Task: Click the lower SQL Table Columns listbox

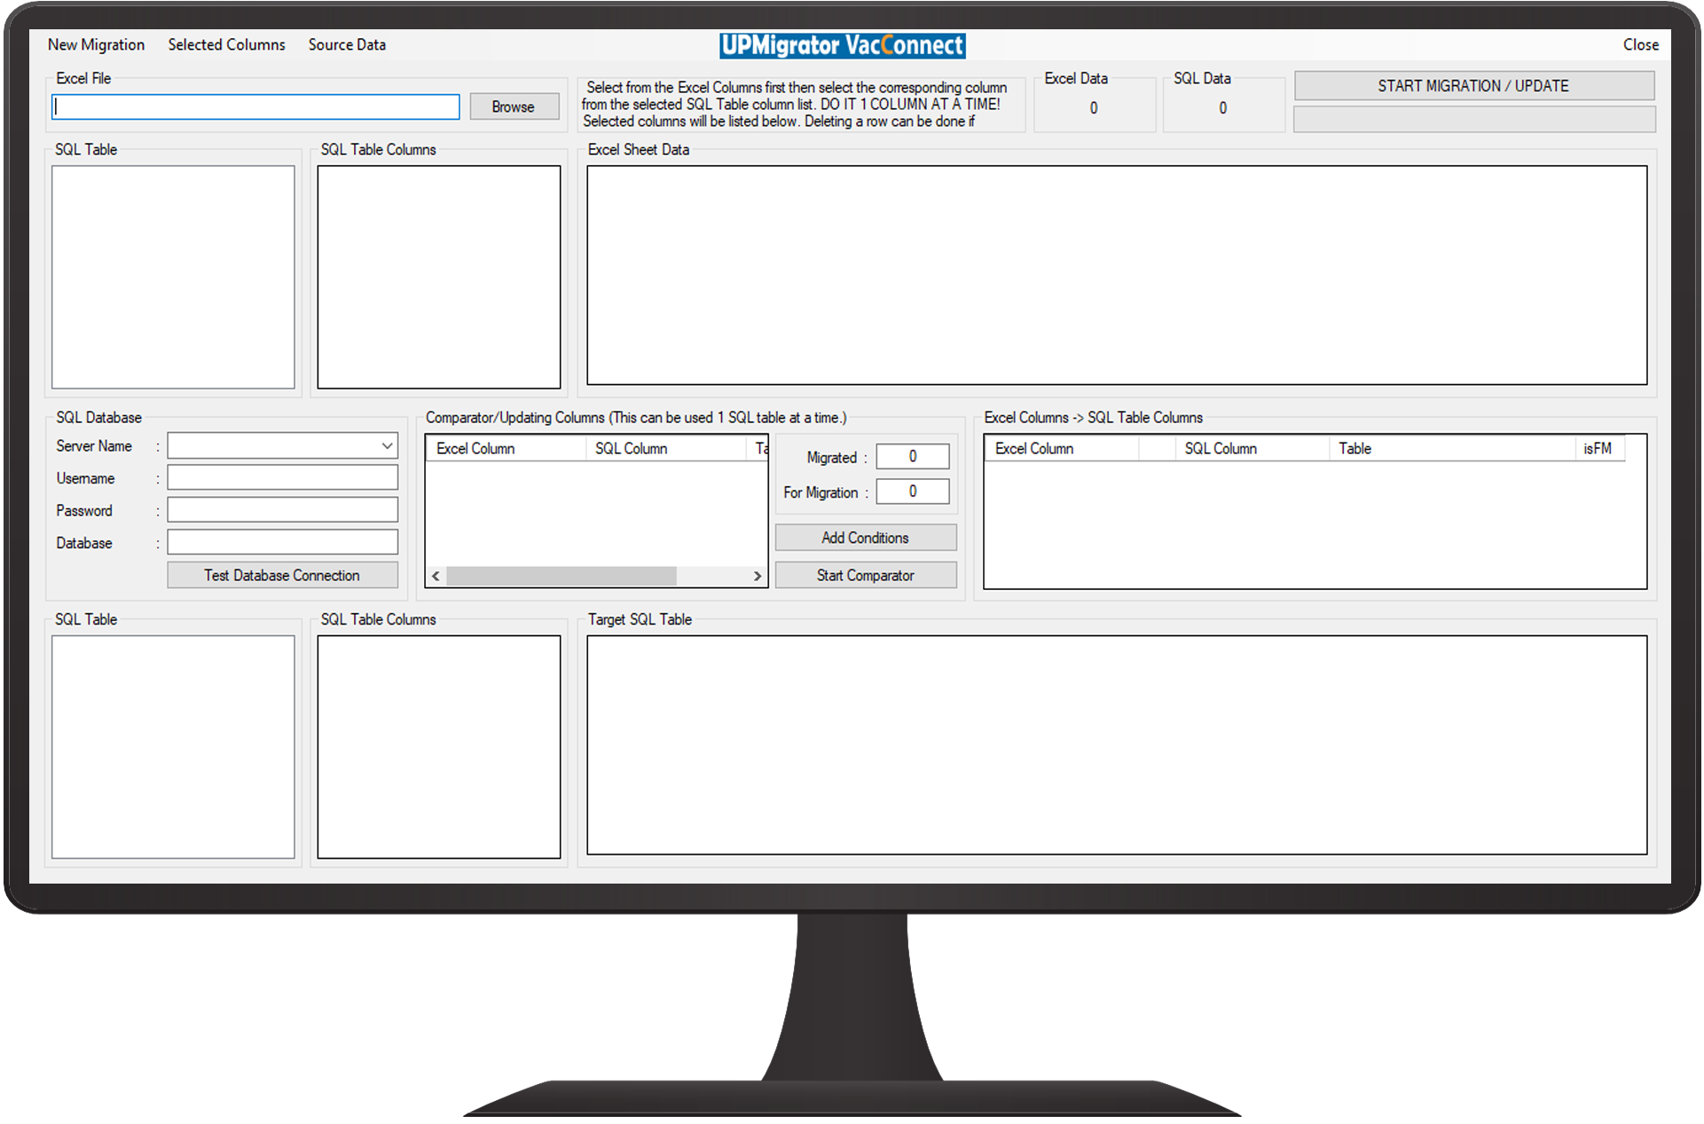Action: coord(439,746)
